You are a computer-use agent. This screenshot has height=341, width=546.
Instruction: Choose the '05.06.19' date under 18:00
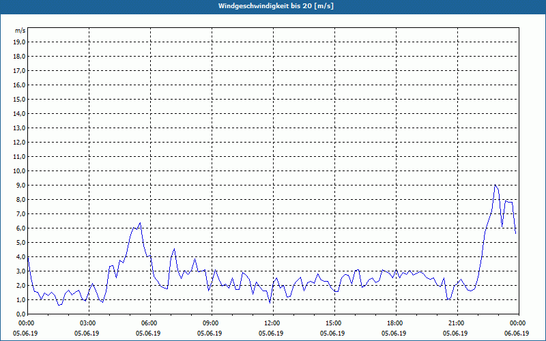coord(394,333)
